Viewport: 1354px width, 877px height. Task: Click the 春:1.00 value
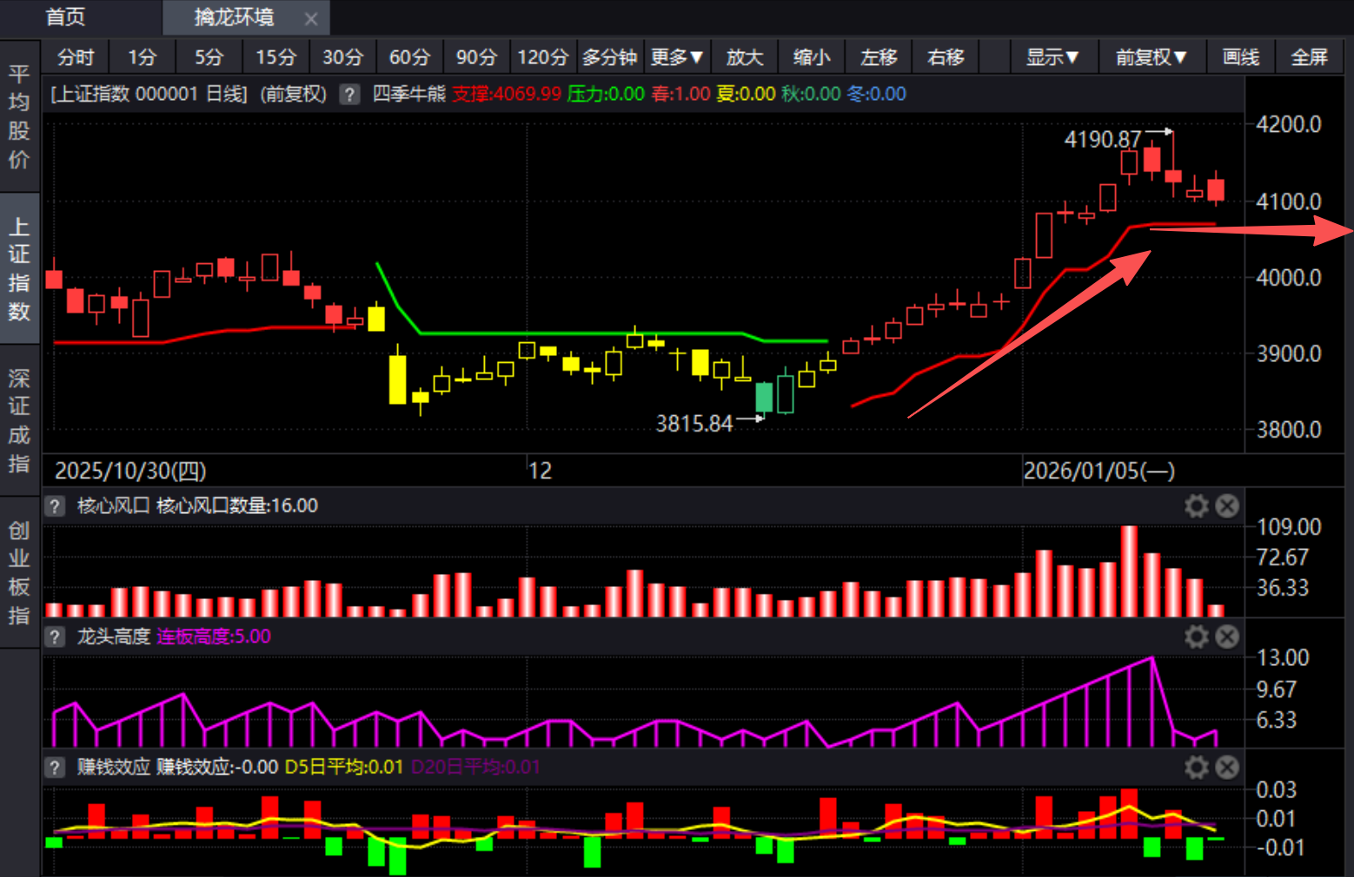point(681,94)
